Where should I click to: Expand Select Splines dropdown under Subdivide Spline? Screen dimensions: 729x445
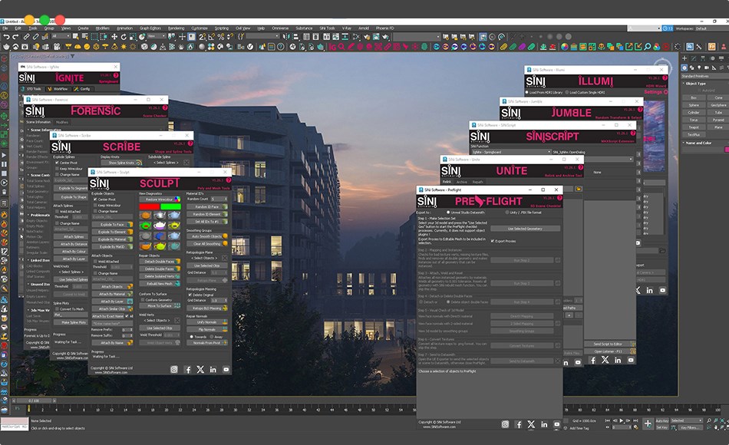coord(165,163)
